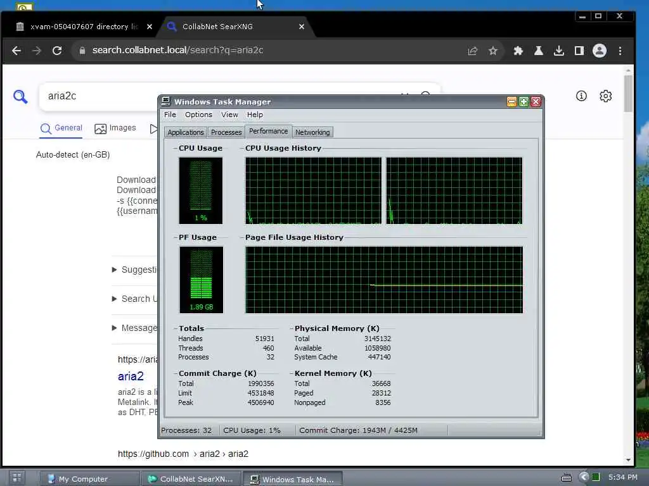Open the View menu in Task Manager
The image size is (649, 486).
pos(229,115)
